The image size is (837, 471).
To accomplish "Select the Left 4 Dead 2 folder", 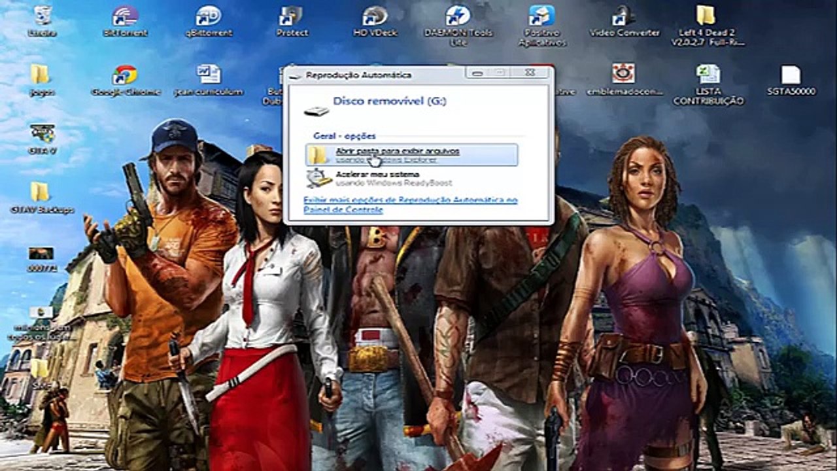I will coord(707,25).
